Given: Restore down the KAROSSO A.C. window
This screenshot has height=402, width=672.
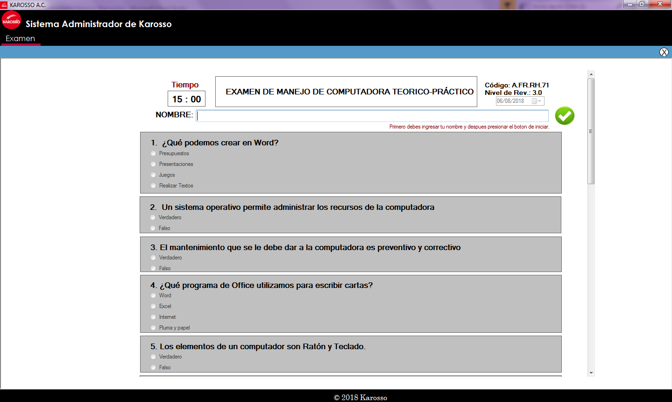Looking at the screenshot, I should pos(642,4).
